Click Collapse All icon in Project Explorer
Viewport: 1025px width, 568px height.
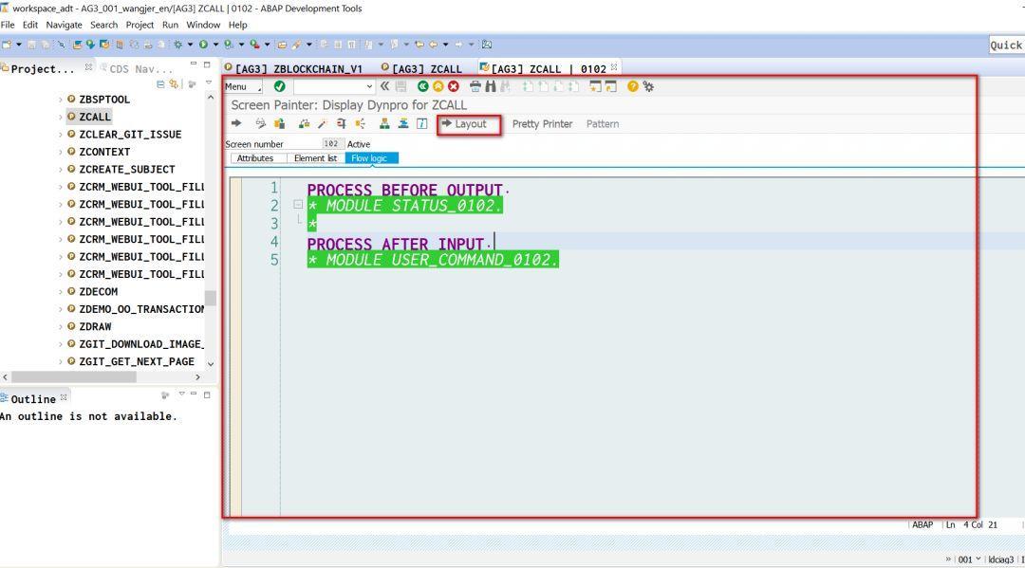(x=160, y=84)
